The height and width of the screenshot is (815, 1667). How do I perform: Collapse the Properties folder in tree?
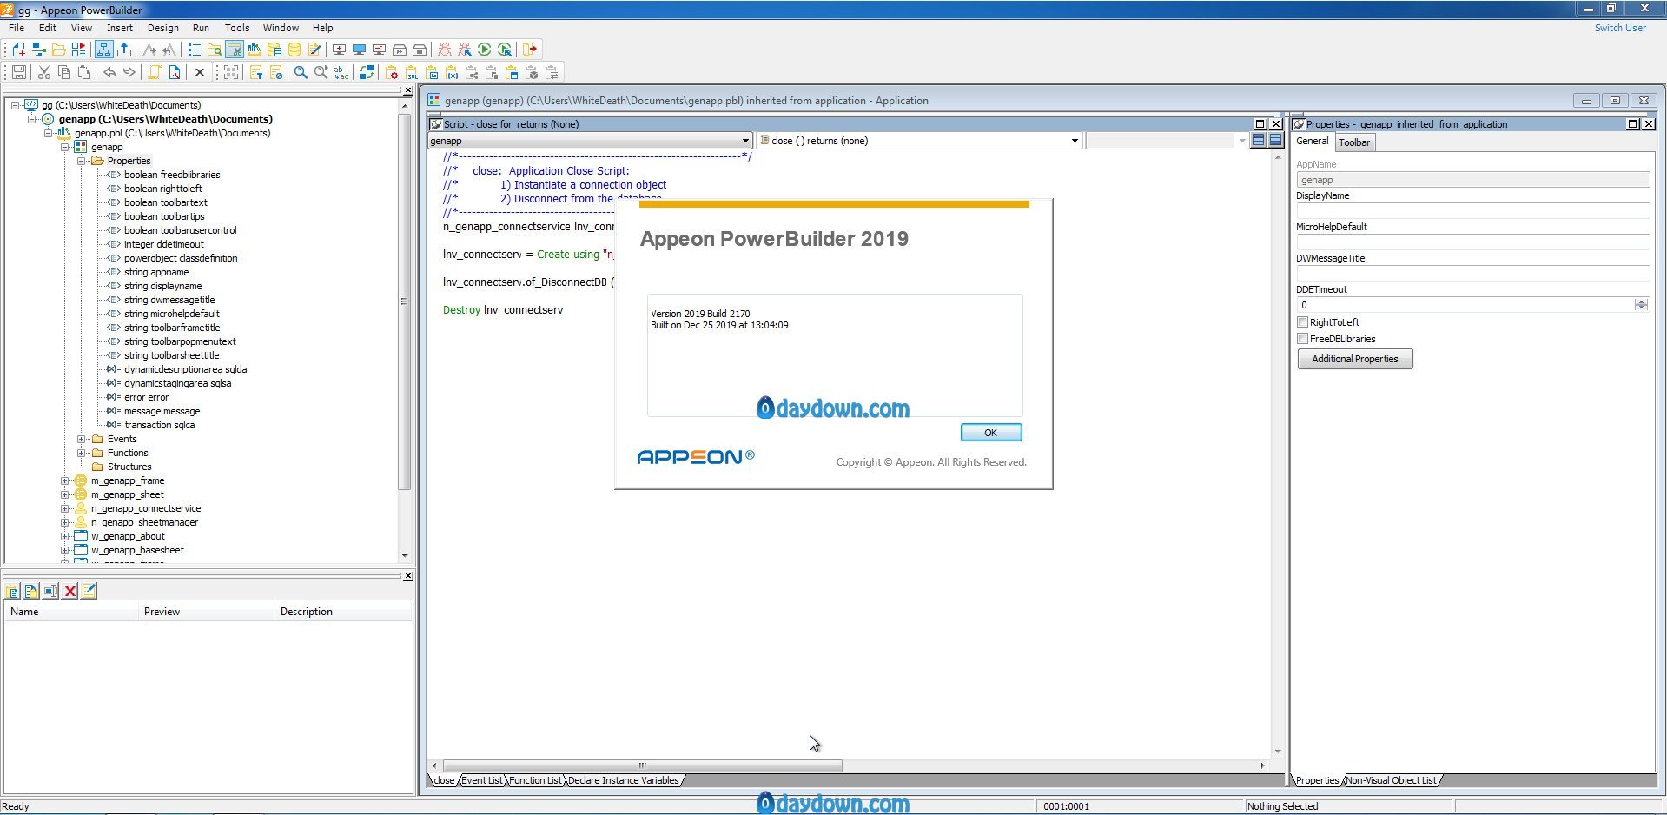point(81,161)
